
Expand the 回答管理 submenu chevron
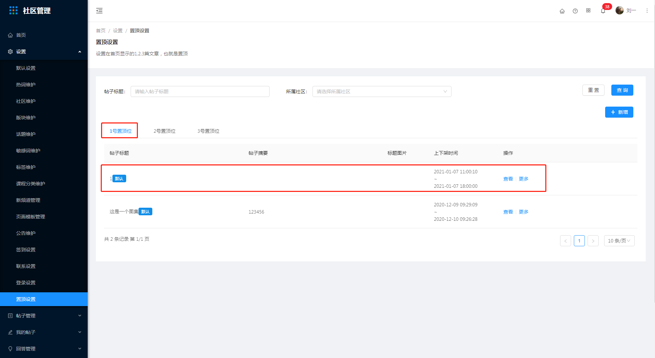(80, 349)
